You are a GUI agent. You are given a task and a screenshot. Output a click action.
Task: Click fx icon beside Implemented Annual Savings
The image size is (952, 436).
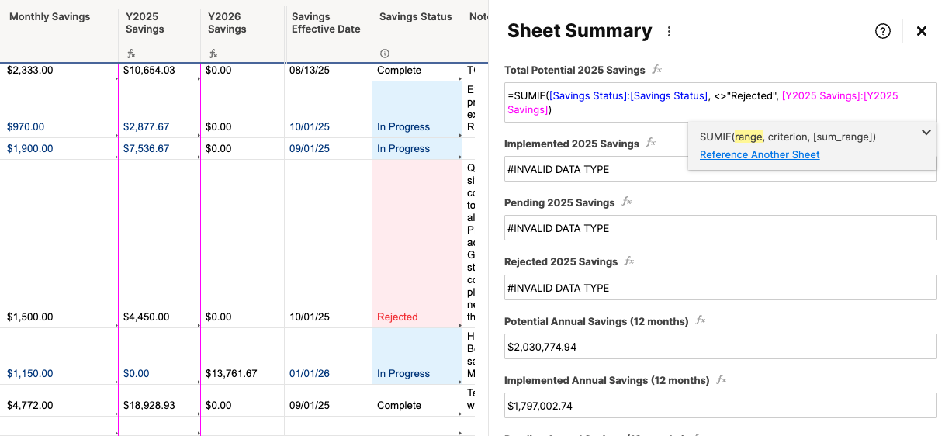point(721,380)
